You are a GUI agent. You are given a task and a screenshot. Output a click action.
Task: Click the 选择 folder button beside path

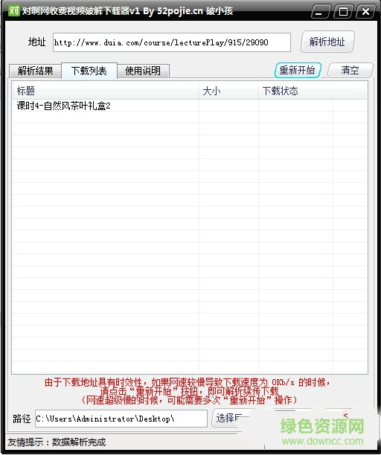229,418
